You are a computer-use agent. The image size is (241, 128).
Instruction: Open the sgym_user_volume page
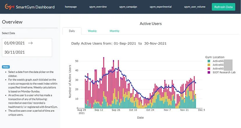194,6
